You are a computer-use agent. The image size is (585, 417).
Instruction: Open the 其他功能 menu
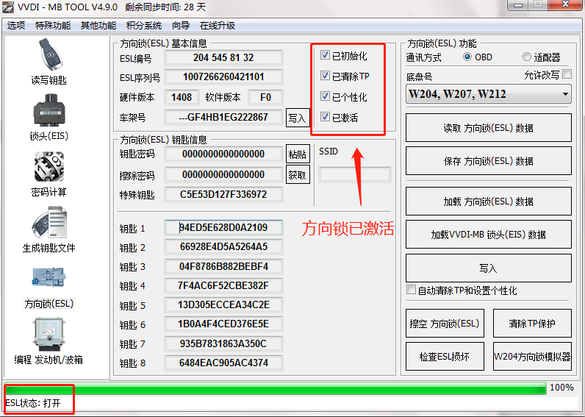click(x=98, y=26)
